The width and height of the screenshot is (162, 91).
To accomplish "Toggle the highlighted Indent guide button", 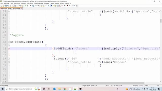I will (x=51, y=6).
